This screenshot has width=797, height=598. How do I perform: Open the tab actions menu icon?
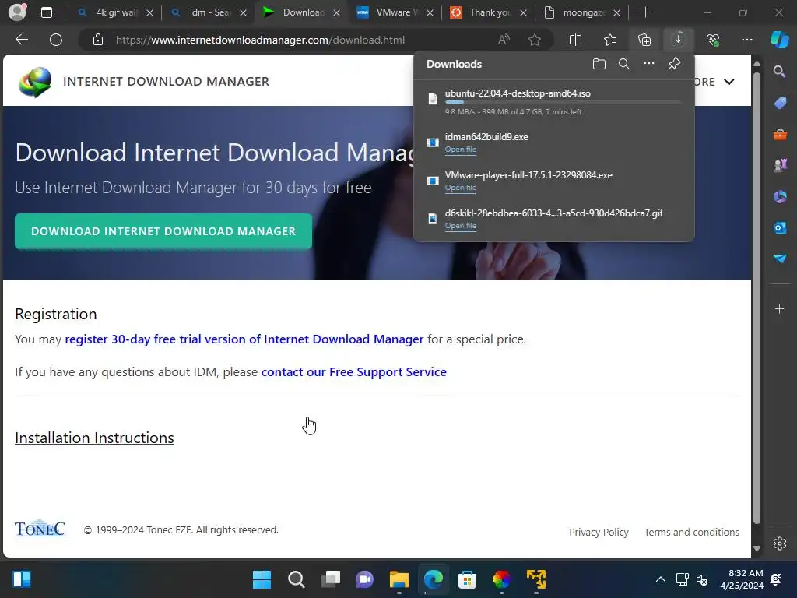pos(46,12)
